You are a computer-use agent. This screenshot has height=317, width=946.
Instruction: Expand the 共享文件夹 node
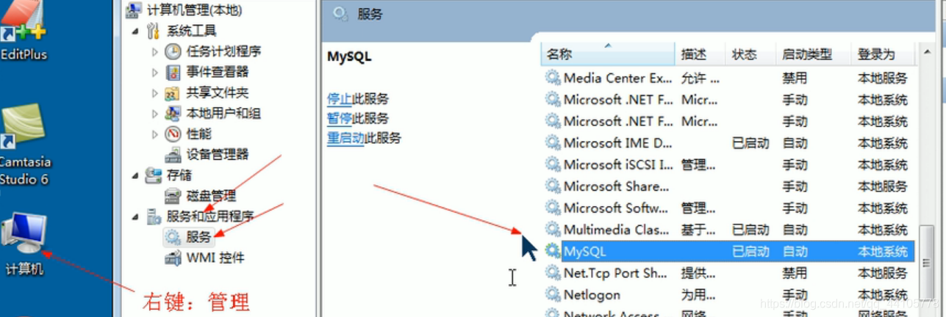[154, 92]
